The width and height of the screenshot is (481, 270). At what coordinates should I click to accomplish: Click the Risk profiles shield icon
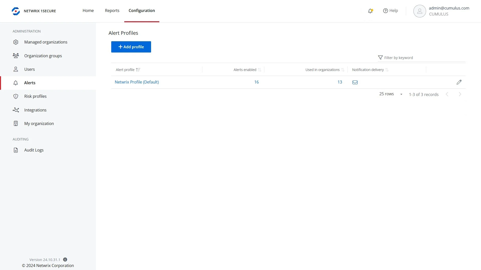click(16, 96)
